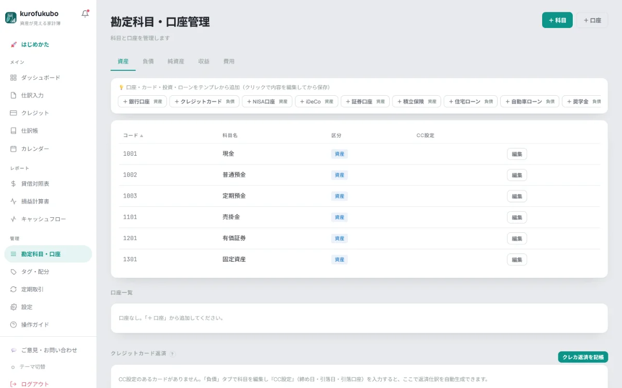Click 資産 badge in 固定資産 row
This screenshot has height=388, width=622.
tap(340, 259)
